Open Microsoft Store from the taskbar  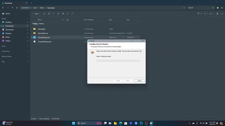(126, 123)
